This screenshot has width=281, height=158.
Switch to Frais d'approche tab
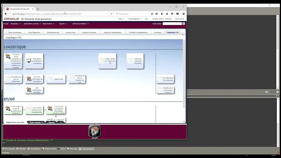pyautogui.click(x=34, y=32)
